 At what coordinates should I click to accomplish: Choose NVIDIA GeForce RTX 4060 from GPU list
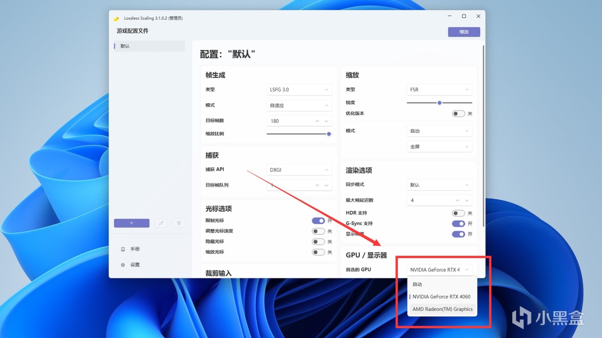[442, 297]
